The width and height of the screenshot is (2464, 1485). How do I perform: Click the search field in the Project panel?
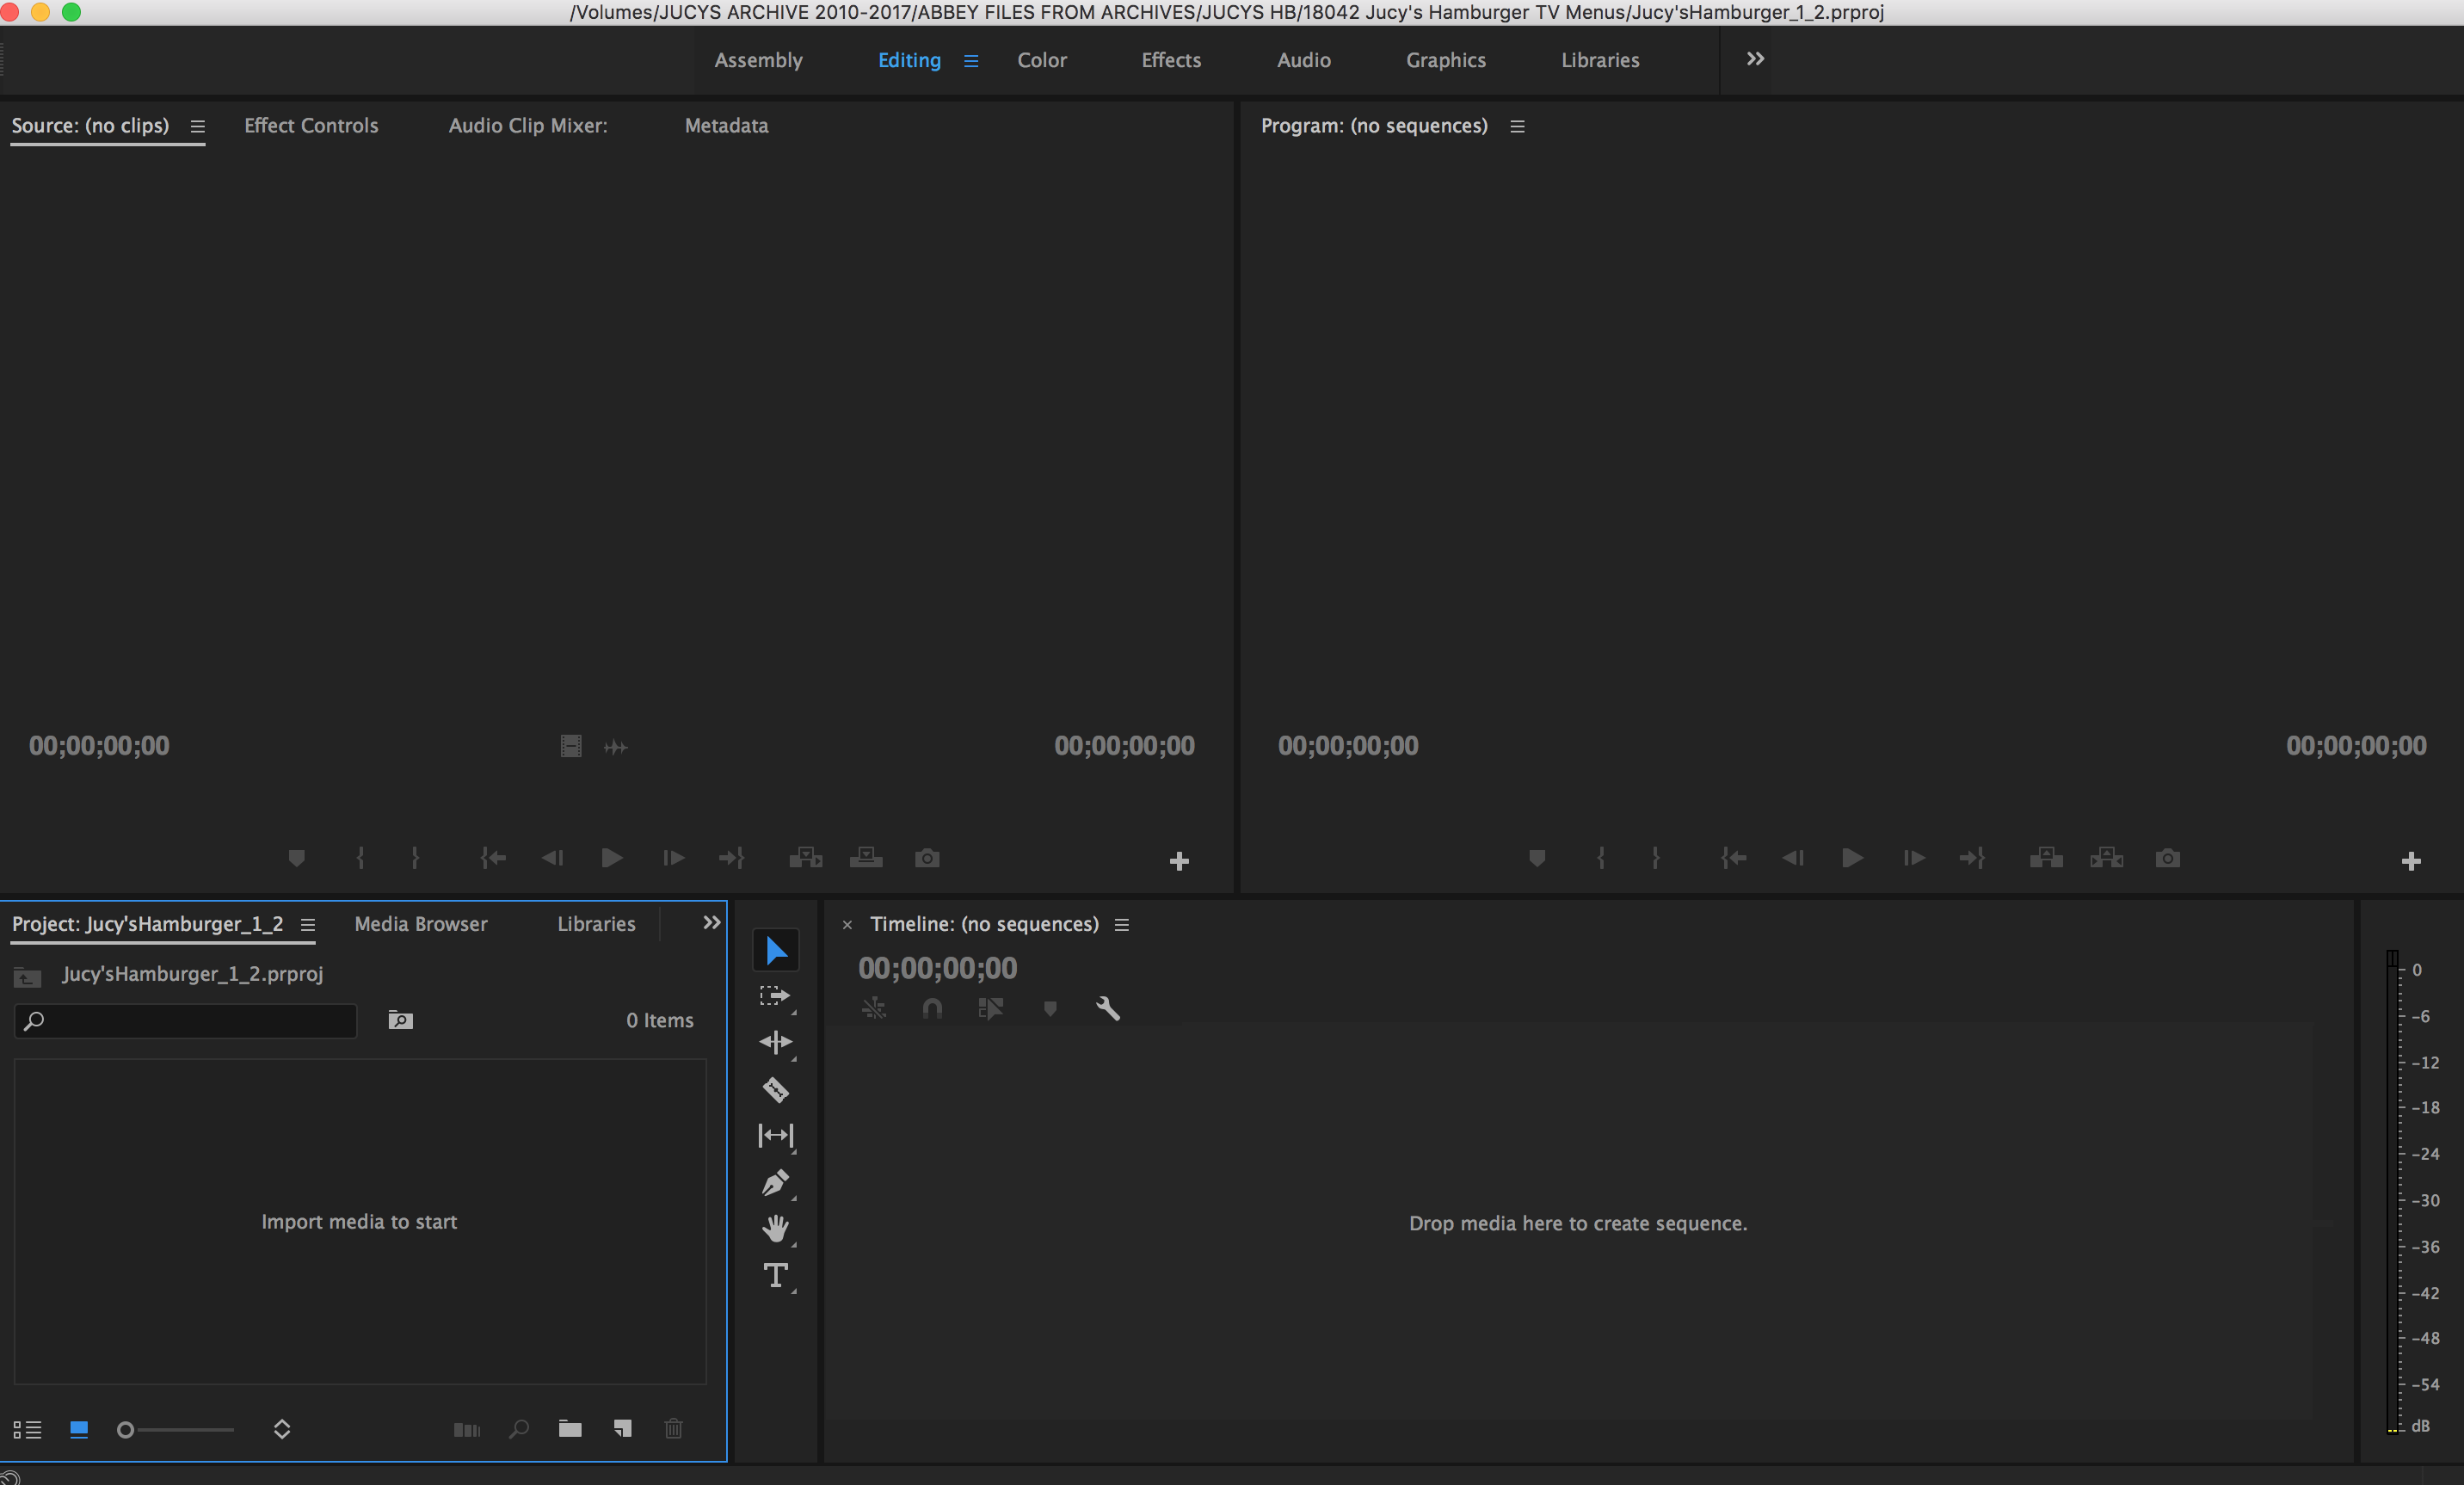(185, 1021)
